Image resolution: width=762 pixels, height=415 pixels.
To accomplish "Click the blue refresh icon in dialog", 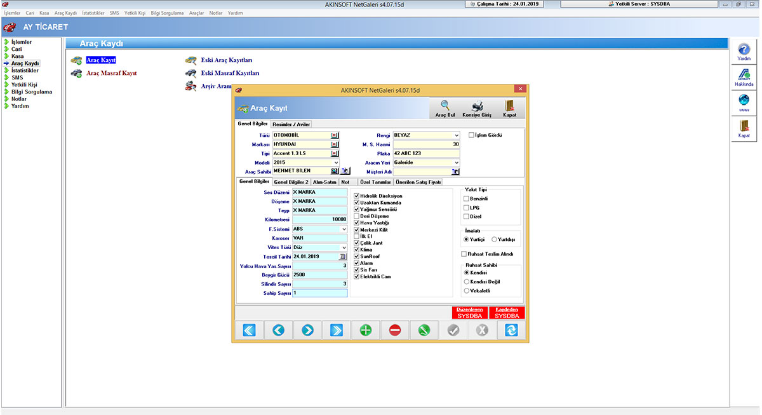I will pos(511,330).
